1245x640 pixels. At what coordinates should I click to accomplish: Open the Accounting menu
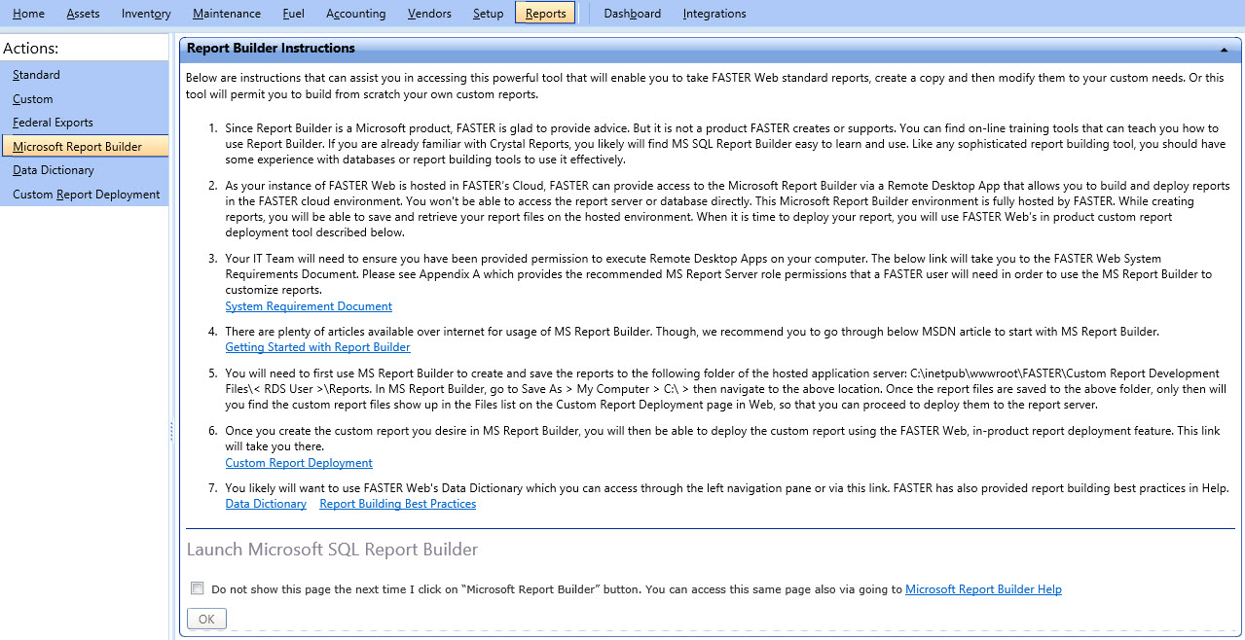(x=356, y=14)
